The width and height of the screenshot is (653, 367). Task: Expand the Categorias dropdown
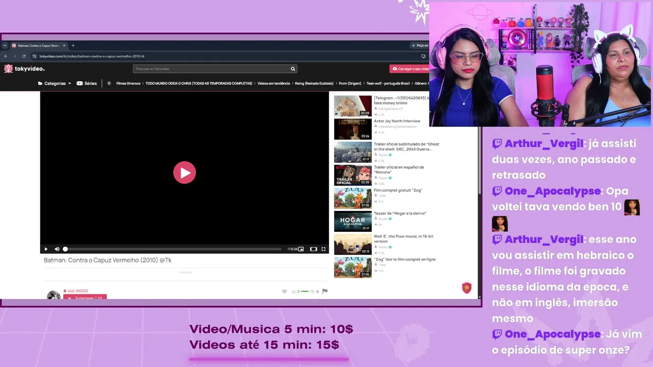tap(55, 84)
